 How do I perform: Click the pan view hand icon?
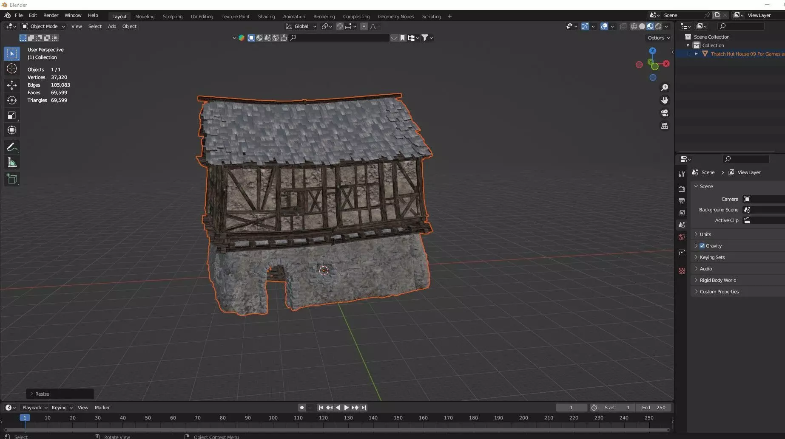[x=665, y=100]
